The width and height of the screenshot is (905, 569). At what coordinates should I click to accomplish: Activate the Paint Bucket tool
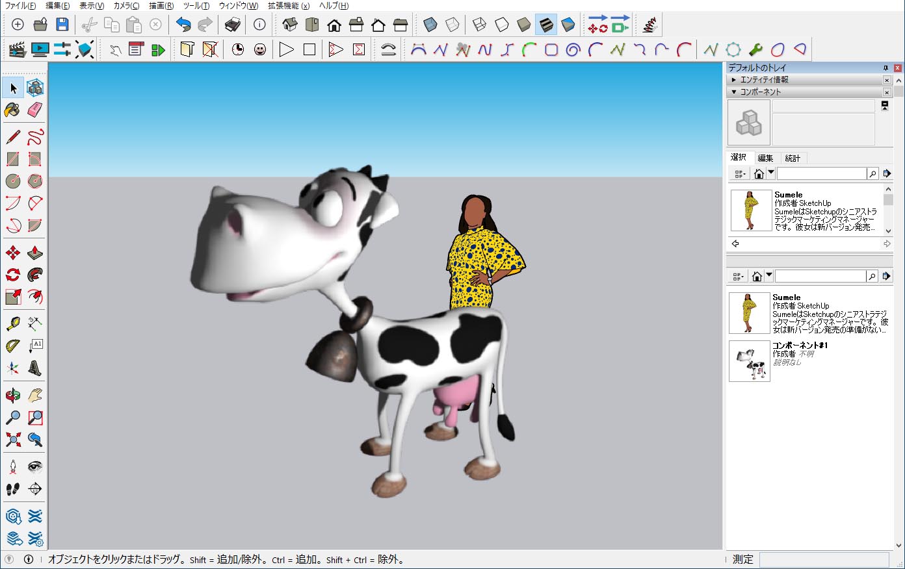pos(12,110)
